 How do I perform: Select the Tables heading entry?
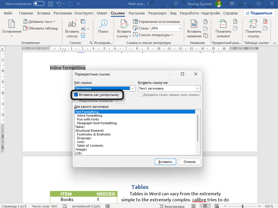click(80, 127)
